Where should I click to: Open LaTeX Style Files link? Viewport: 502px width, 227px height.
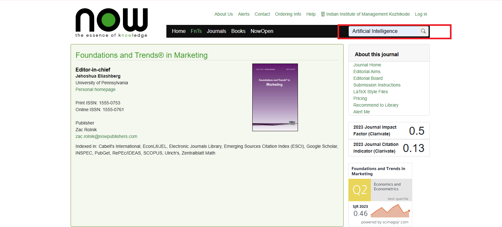[x=370, y=92]
